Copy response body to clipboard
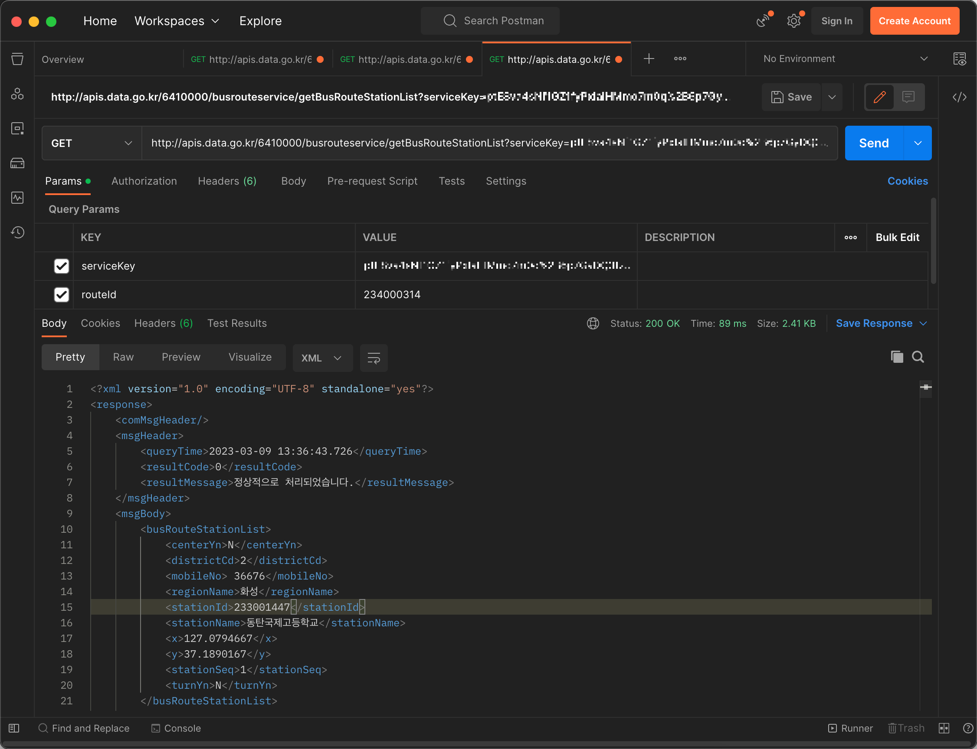The height and width of the screenshot is (749, 977). (x=897, y=357)
